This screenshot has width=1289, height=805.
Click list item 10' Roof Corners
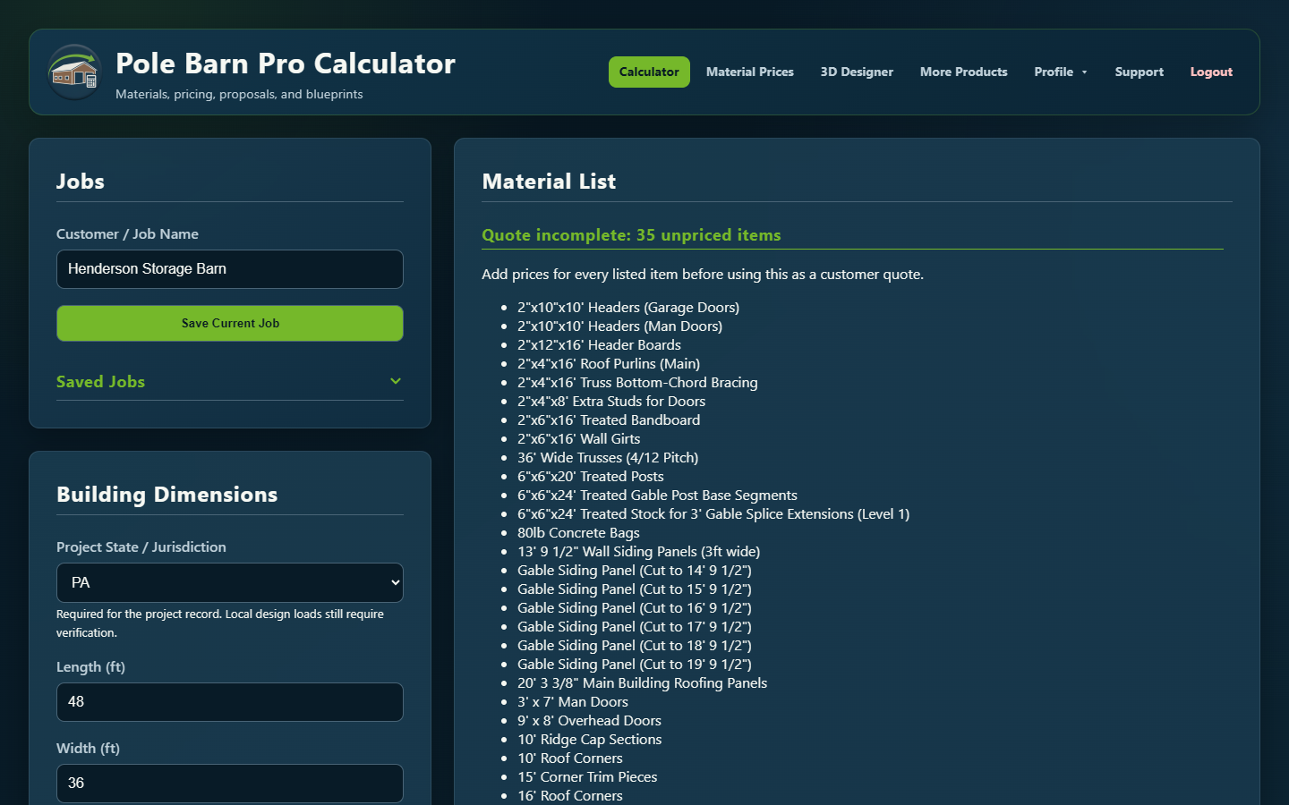[570, 758]
